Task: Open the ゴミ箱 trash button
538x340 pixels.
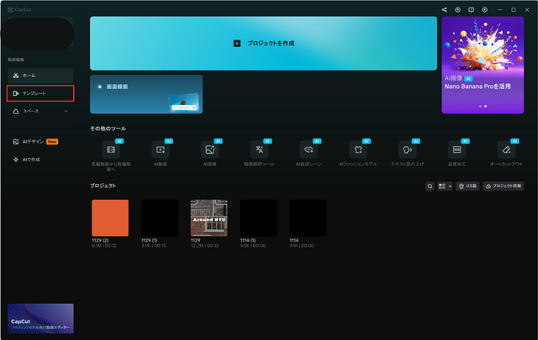Action: (x=467, y=186)
